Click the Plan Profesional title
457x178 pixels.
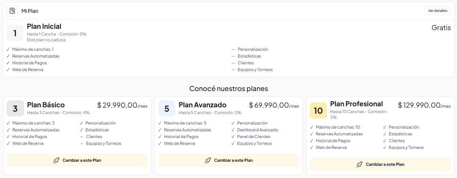356,104
